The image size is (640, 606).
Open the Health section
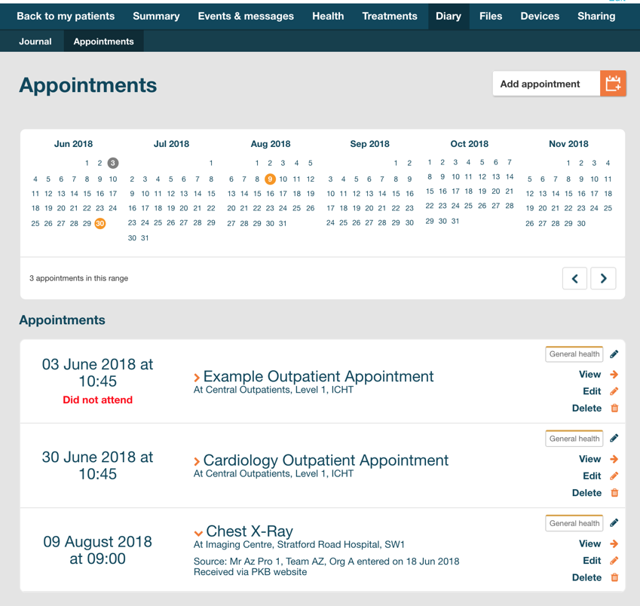[328, 15]
